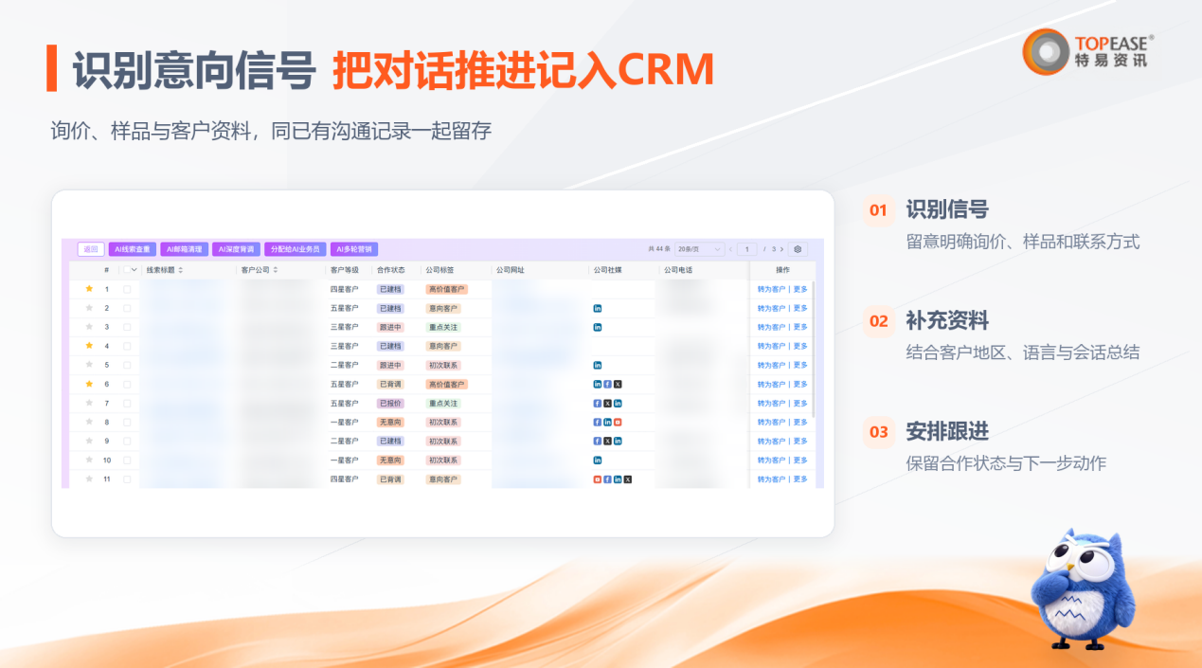1202x668 pixels.
Task: Go to the previous page arrow
Action: point(730,249)
